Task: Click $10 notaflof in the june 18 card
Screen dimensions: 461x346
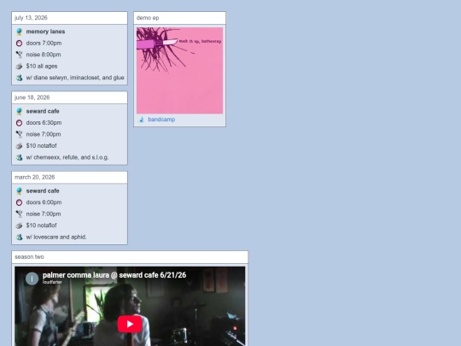Action: (42, 146)
